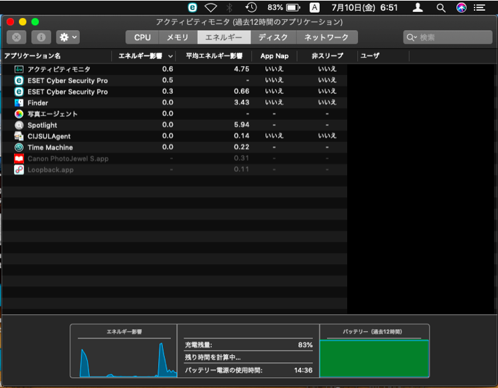Click the Spotlight process icon

[x=19, y=125]
